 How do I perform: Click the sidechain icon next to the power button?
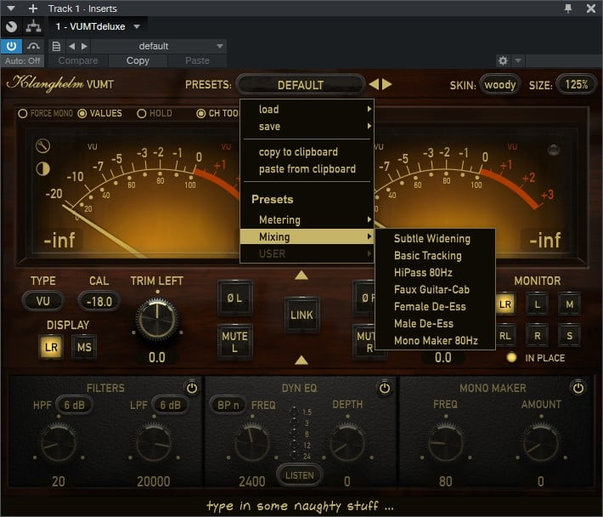point(33,46)
